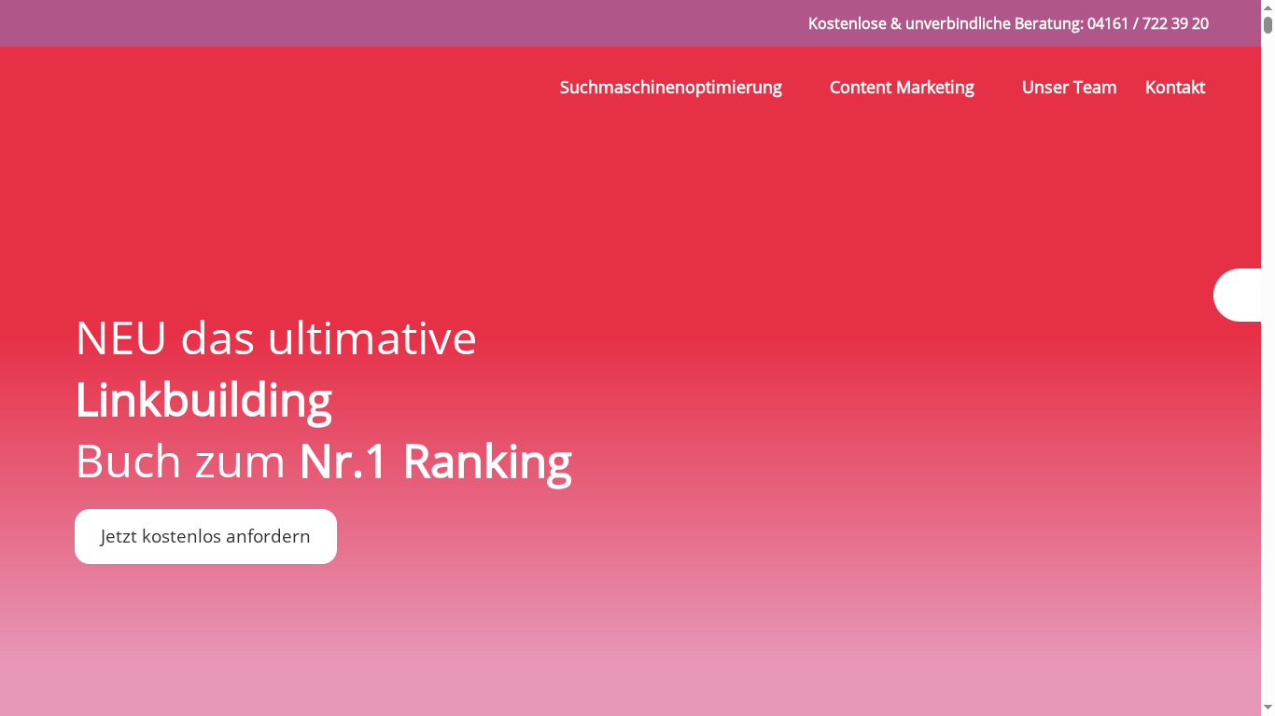Click the word ultimative in the headline
Viewport: 1275px width, 716px height.
(x=371, y=337)
